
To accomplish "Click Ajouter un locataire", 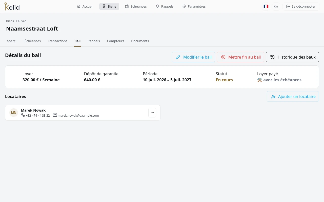I will point(293,96).
